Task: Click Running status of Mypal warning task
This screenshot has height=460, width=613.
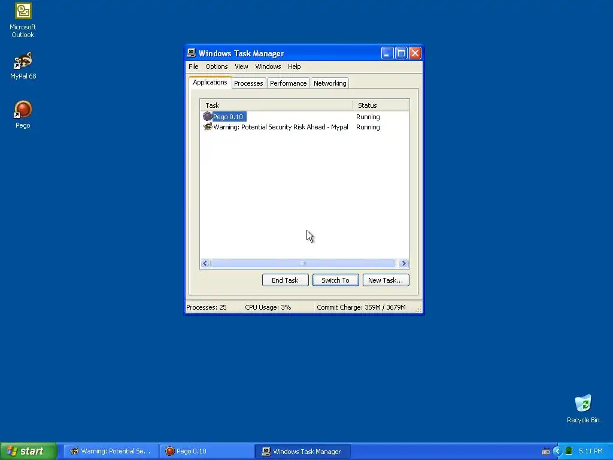Action: [x=368, y=127]
